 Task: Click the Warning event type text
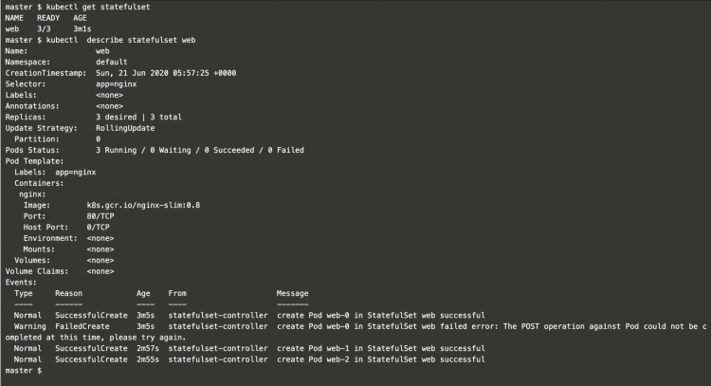click(x=29, y=326)
